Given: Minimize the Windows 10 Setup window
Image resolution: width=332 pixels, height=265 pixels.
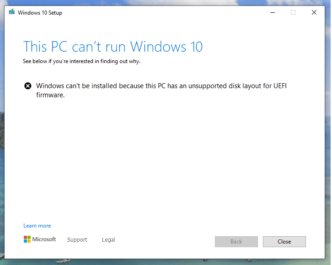Looking at the screenshot, I should tap(273, 12).
